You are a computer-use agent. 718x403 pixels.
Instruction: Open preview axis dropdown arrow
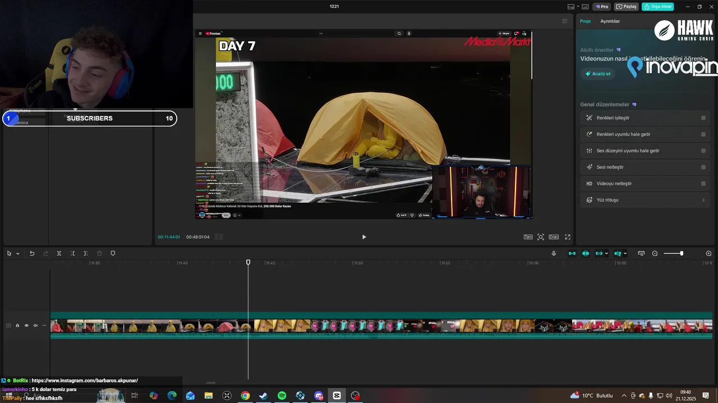pos(625,254)
